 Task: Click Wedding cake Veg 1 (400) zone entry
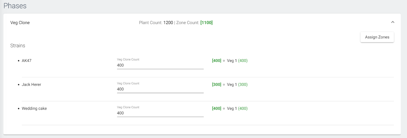click(x=237, y=108)
